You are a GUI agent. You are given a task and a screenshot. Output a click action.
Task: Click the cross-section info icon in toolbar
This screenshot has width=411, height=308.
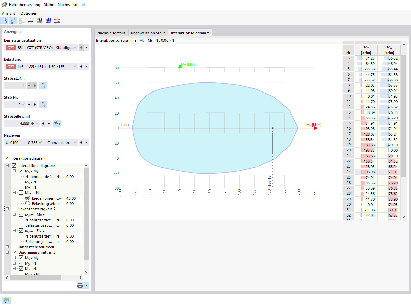click(x=48, y=21)
